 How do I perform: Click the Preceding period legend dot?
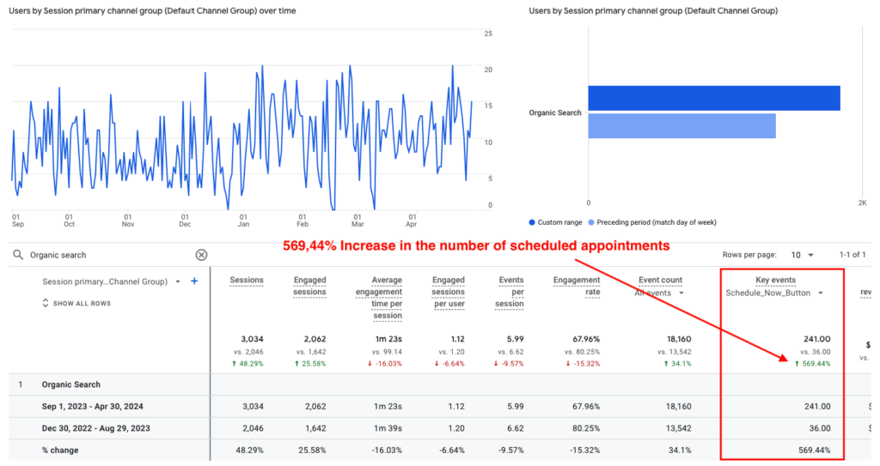(x=591, y=222)
